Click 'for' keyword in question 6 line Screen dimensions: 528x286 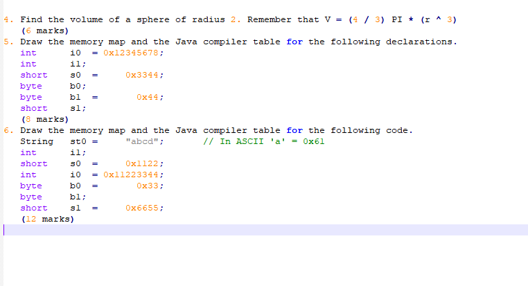pos(294,130)
